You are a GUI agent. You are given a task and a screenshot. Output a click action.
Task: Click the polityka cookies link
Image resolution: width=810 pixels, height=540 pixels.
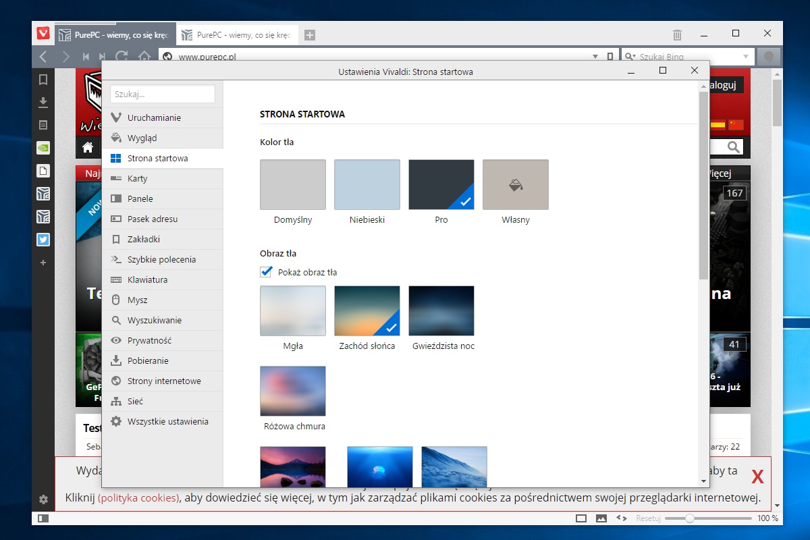point(138,498)
